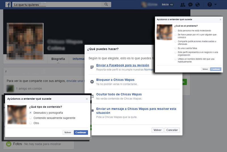Click the green Fotos icon
This screenshot has height=152, width=227.
9,144
